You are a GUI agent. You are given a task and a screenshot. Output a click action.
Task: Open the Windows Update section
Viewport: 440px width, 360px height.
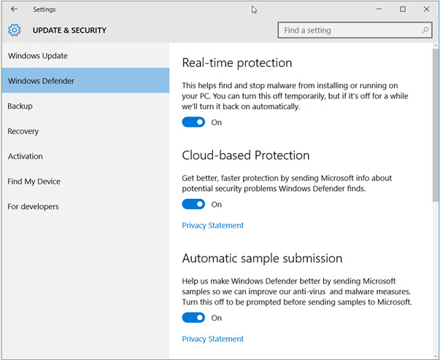[37, 56]
